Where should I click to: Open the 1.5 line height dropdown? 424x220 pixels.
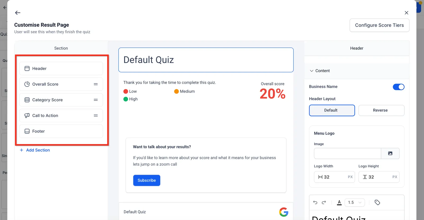tap(355, 203)
